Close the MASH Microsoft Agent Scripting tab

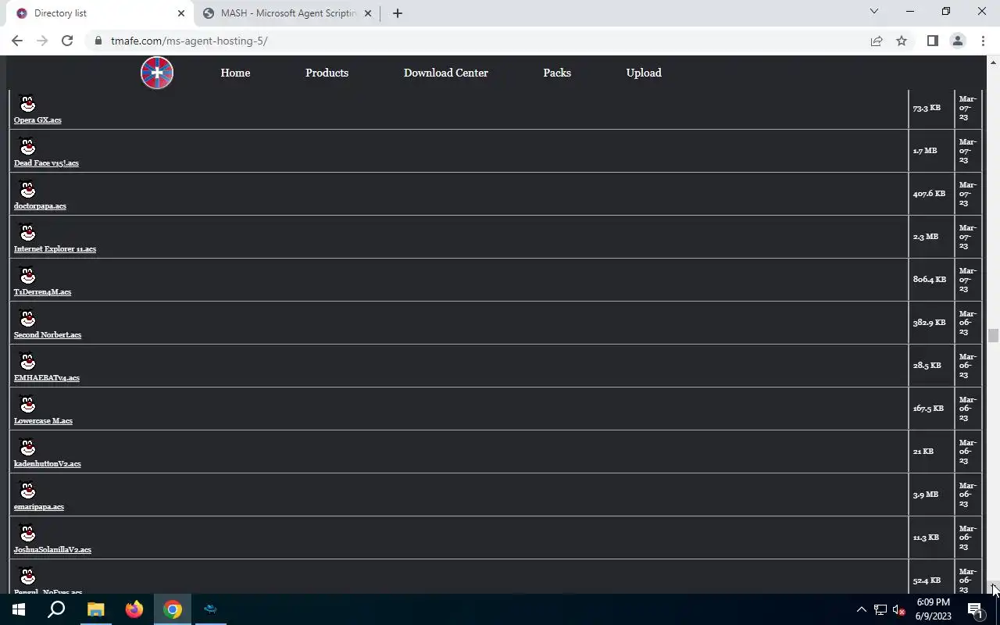[x=368, y=13]
